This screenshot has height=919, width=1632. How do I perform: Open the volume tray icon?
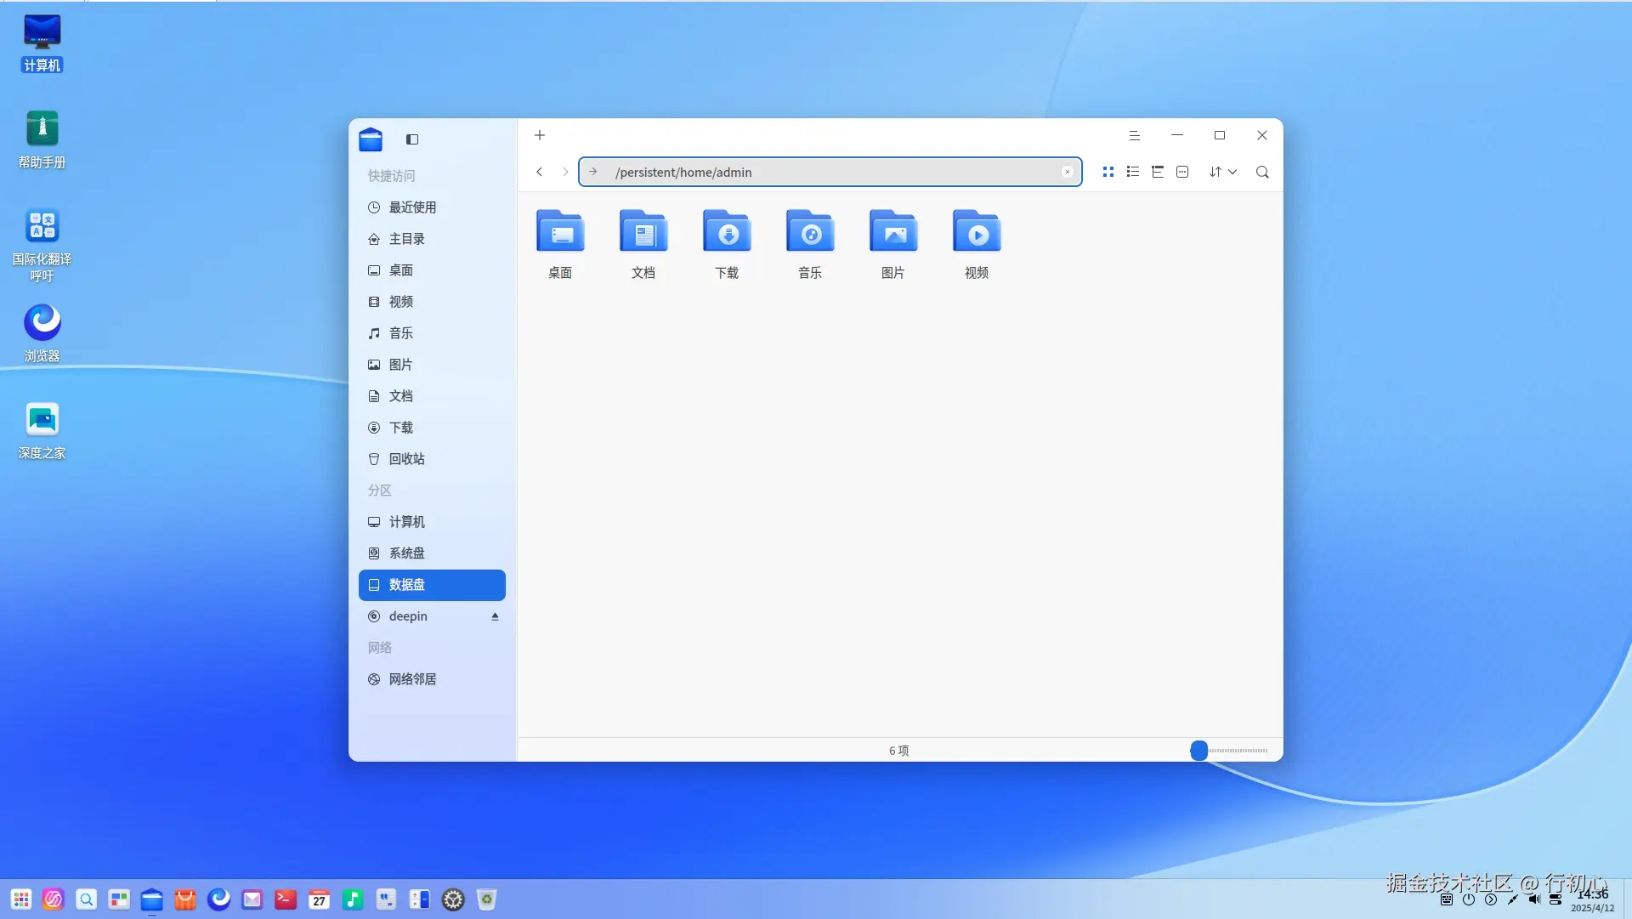1534,899
